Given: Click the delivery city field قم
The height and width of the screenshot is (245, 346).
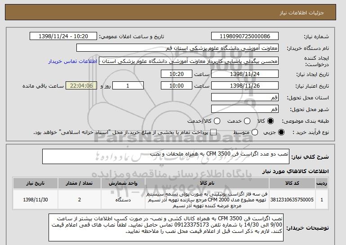Looking at the screenshot, I should coord(245,109).
